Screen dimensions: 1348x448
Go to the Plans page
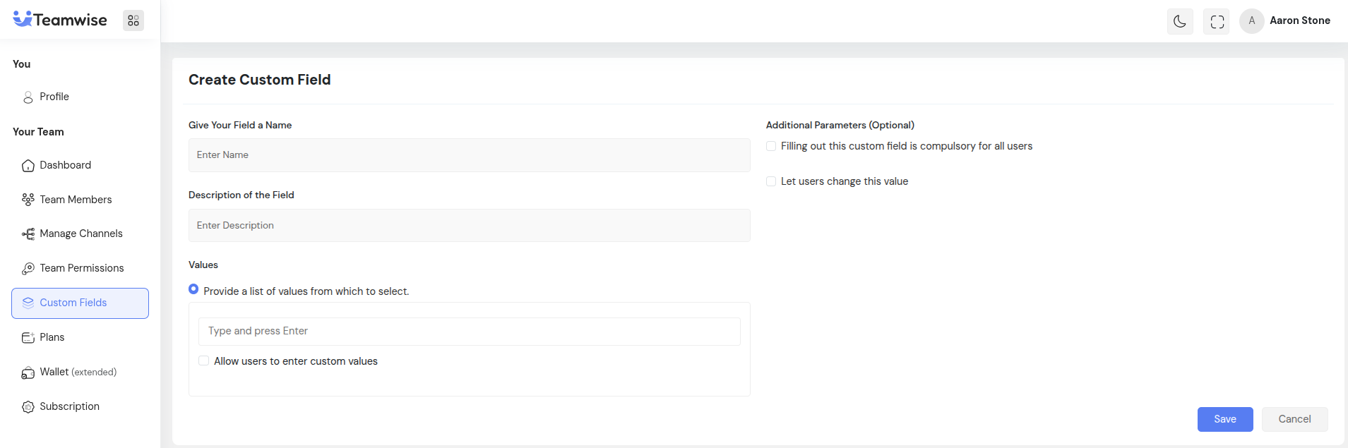pos(52,337)
